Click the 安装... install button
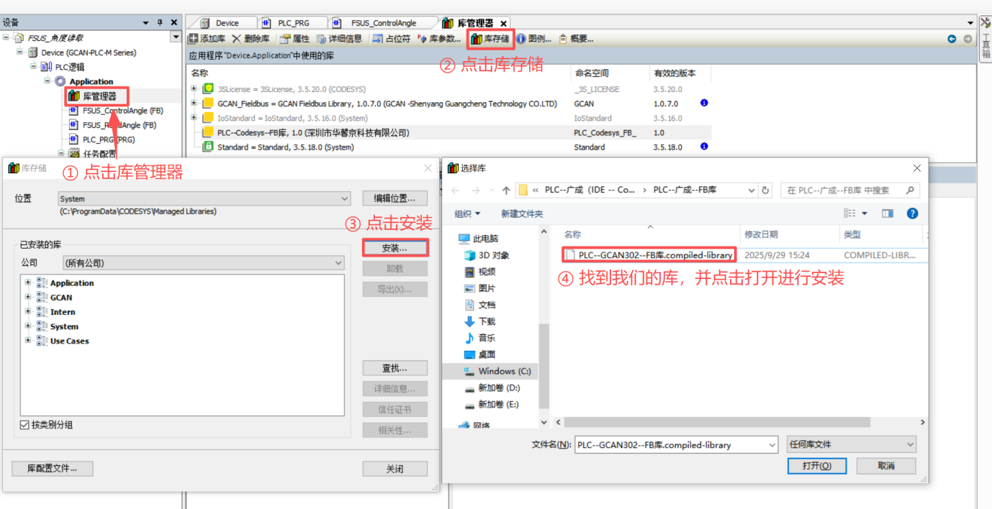 [x=394, y=248]
